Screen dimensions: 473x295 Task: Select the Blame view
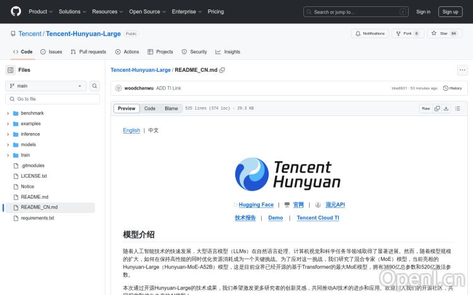tap(172, 108)
